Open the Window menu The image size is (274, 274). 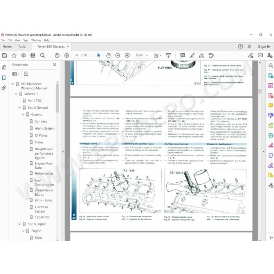[36, 40]
